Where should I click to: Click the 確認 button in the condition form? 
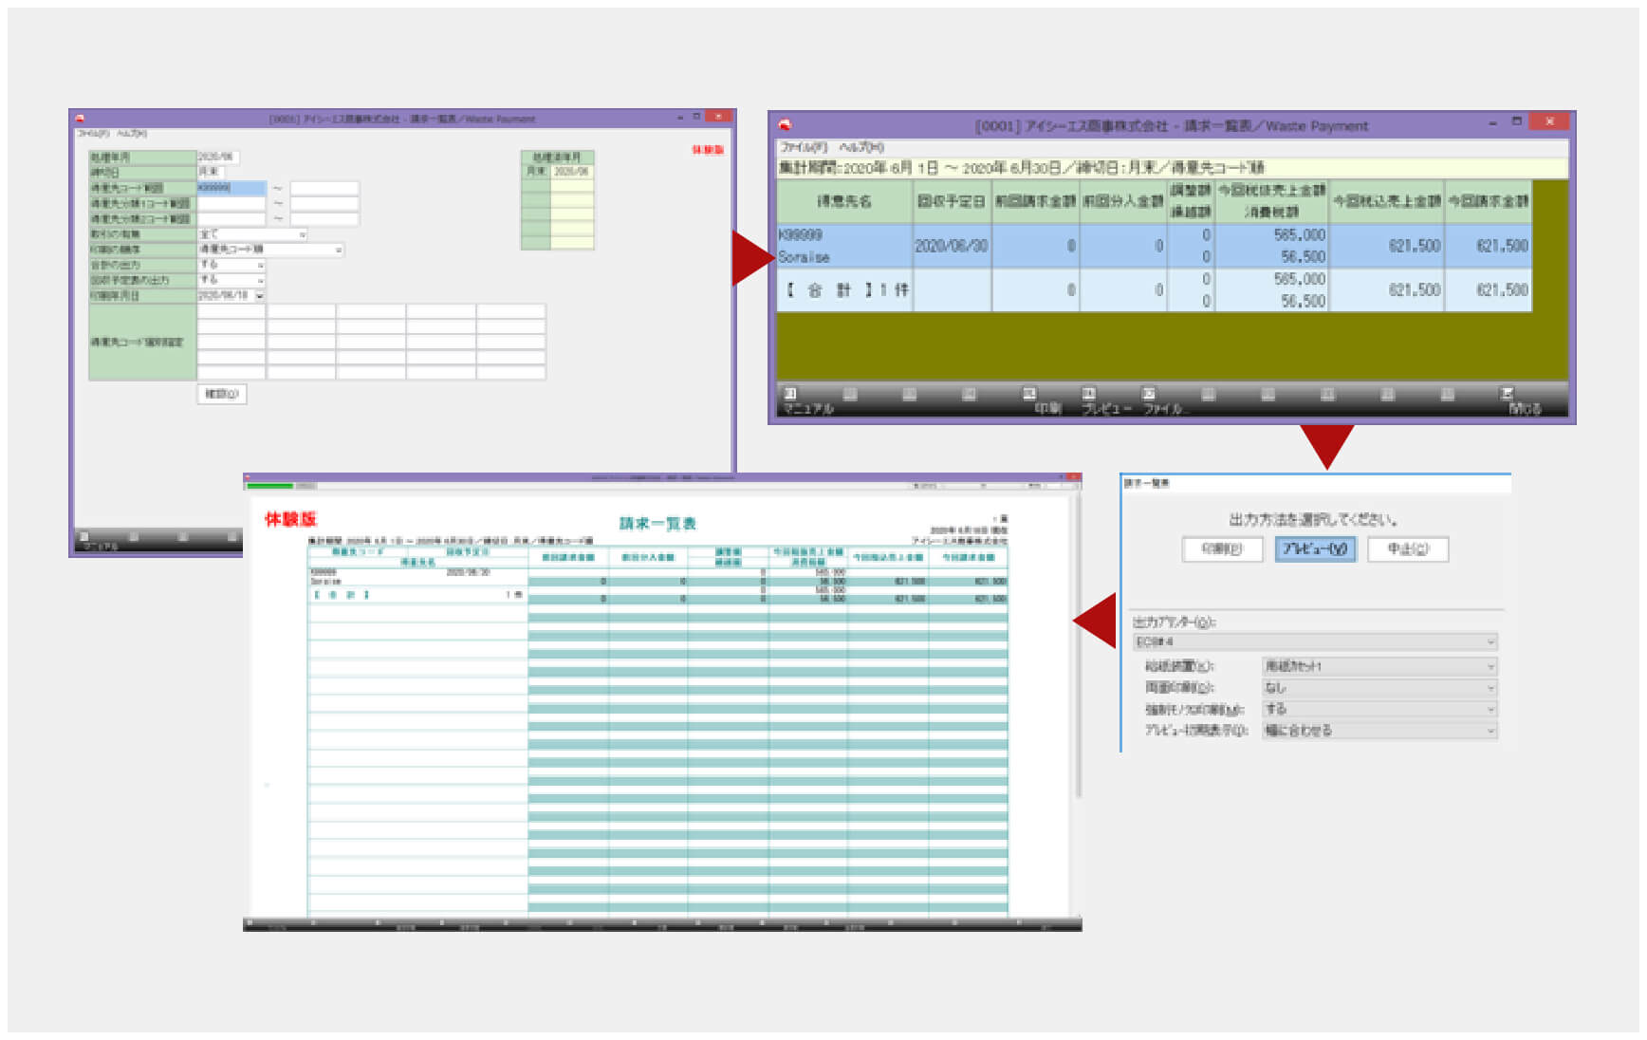pyautogui.click(x=222, y=394)
